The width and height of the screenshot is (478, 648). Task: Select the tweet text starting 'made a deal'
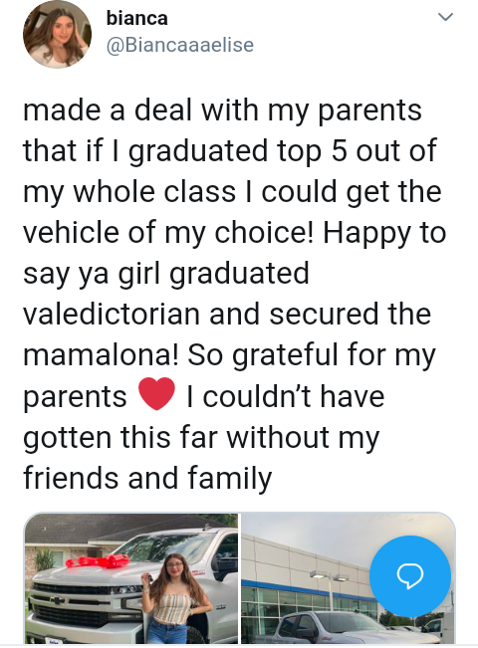click(234, 294)
